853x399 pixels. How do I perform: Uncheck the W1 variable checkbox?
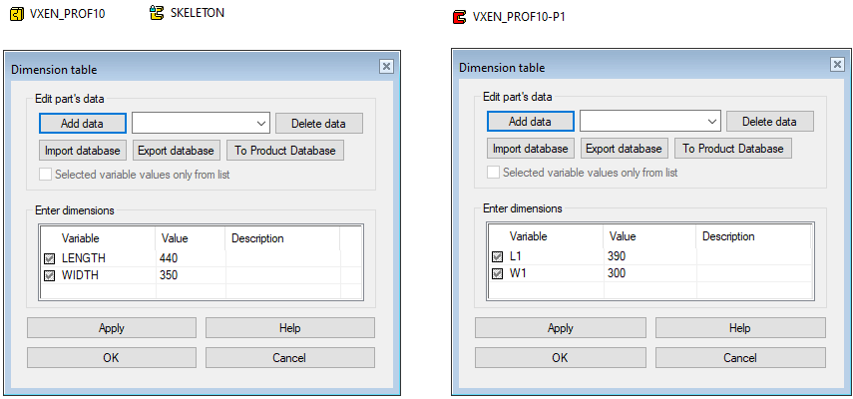(498, 273)
